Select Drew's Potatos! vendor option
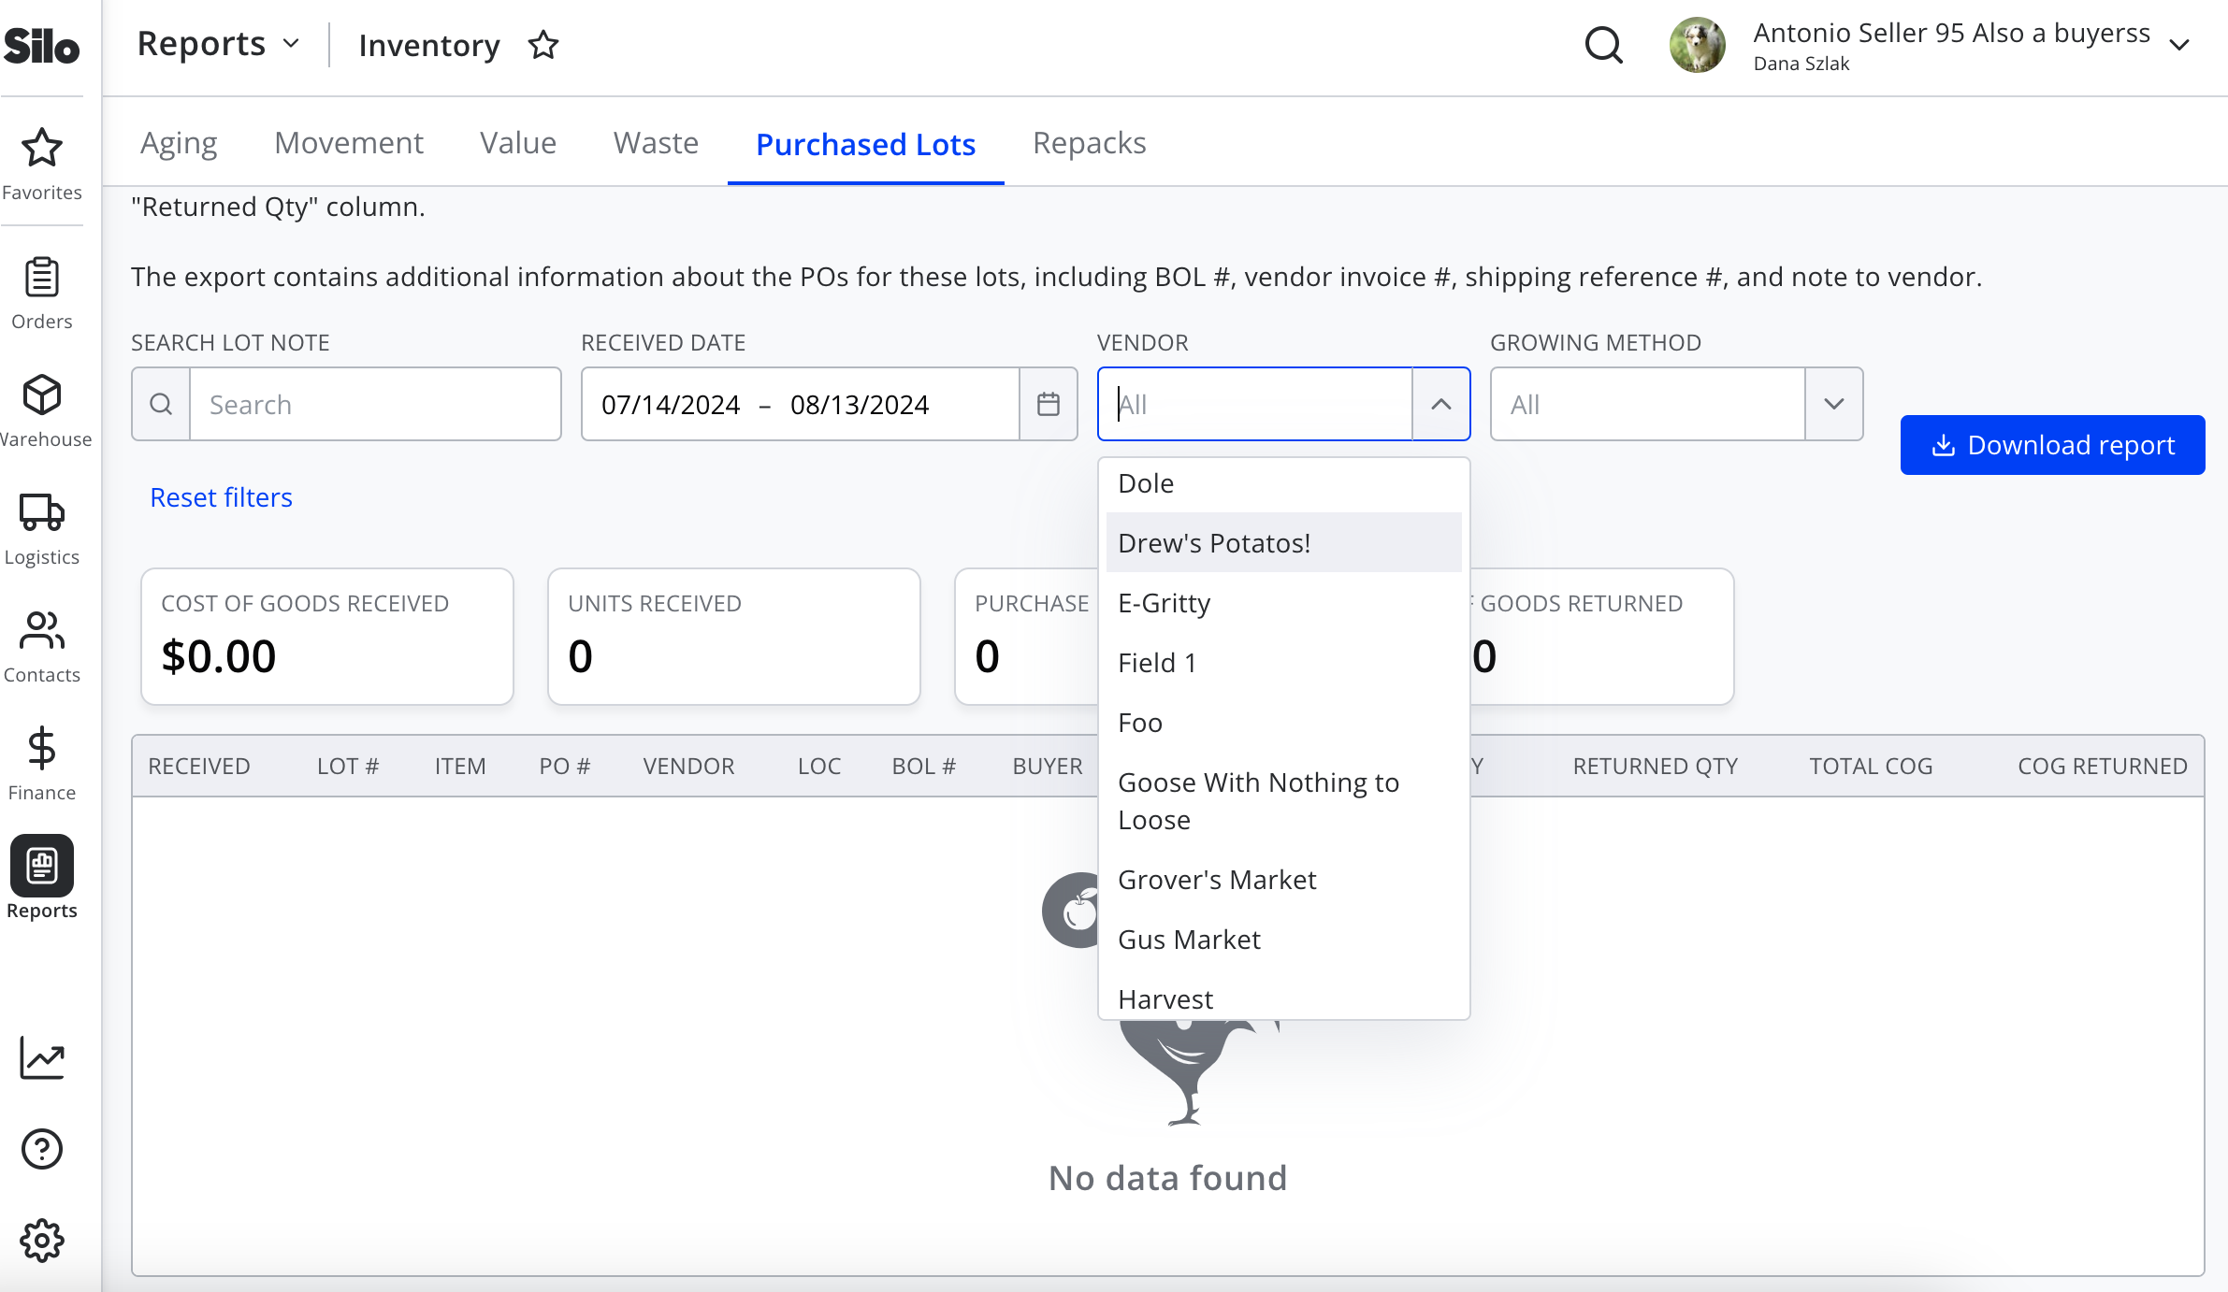This screenshot has width=2228, height=1292. pyautogui.click(x=1283, y=542)
